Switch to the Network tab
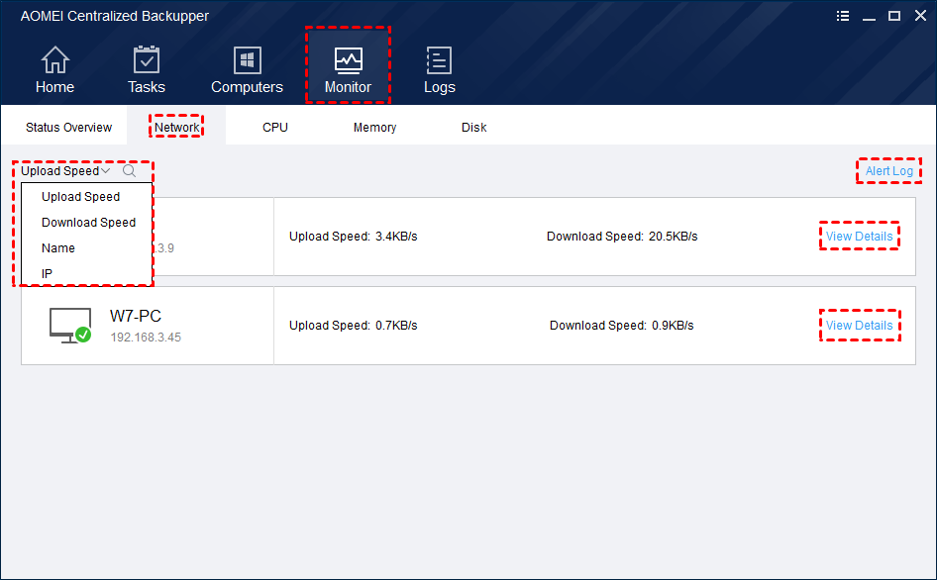This screenshot has width=937, height=580. click(x=177, y=128)
